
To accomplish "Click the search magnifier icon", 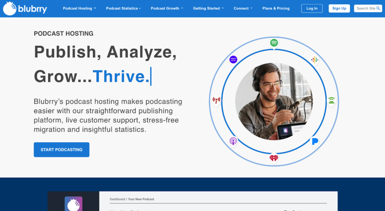I will click(x=378, y=8).
